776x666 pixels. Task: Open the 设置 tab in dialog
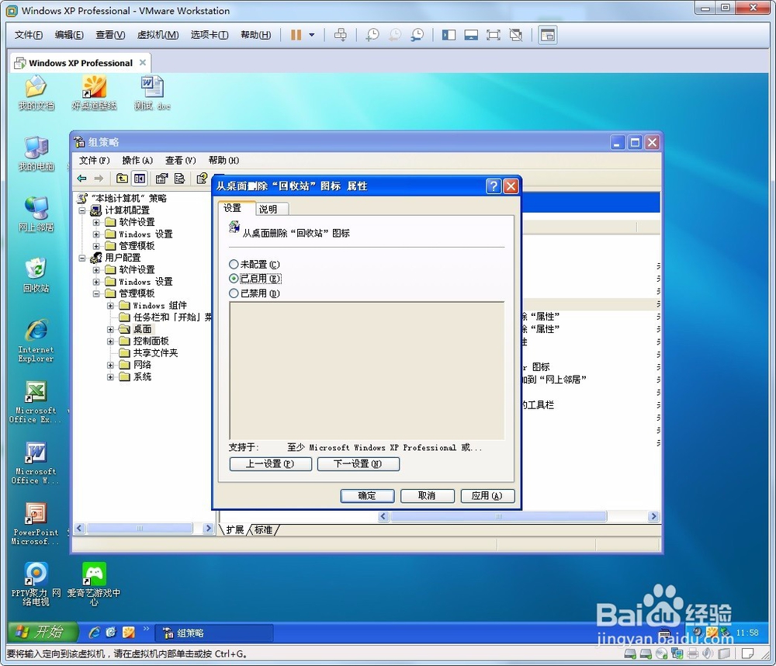(x=233, y=208)
